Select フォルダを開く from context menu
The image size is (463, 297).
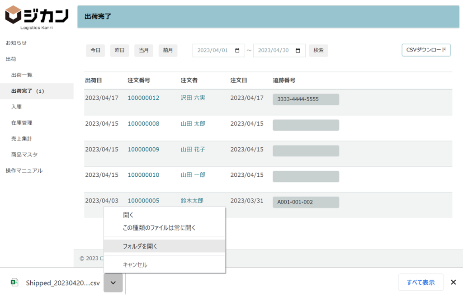[140, 246]
